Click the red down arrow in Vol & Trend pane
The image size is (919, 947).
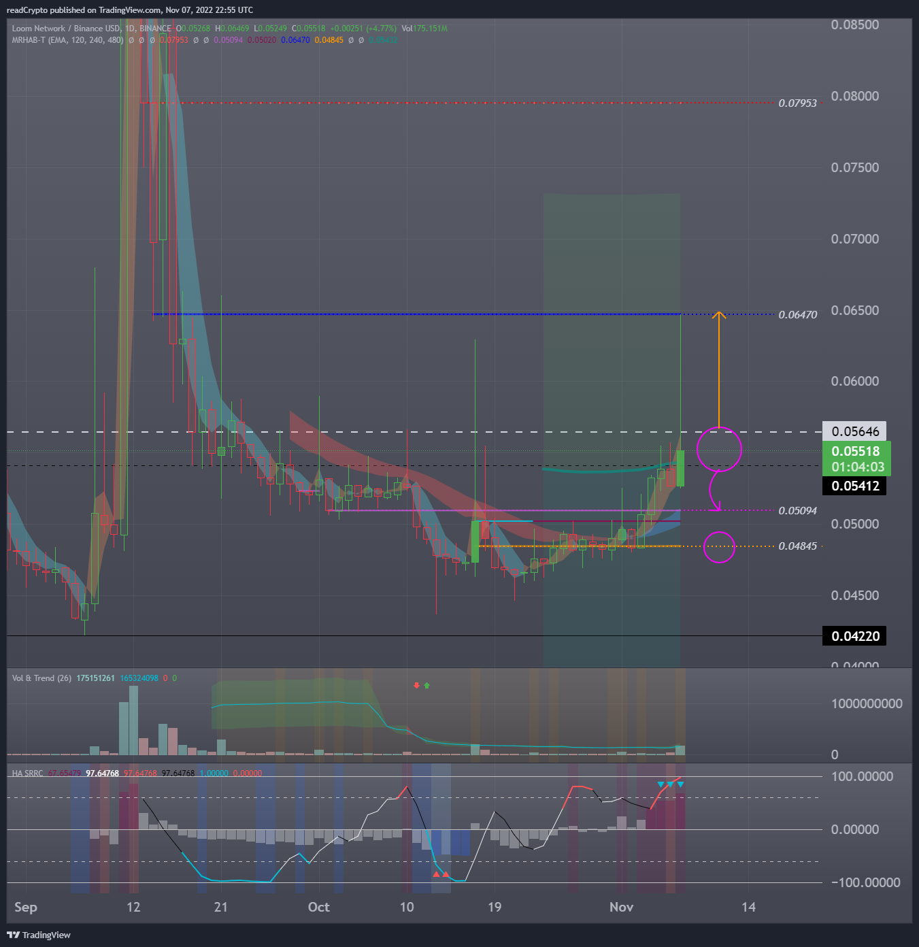pos(416,685)
